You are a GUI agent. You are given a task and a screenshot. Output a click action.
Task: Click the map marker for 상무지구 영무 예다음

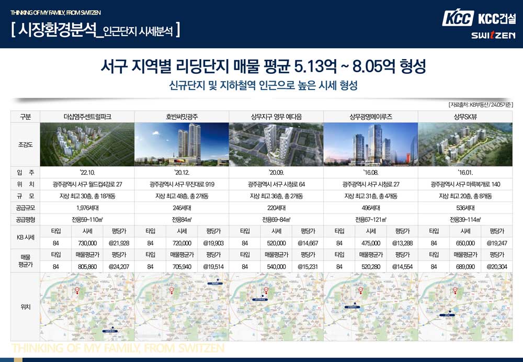click(x=266, y=291)
